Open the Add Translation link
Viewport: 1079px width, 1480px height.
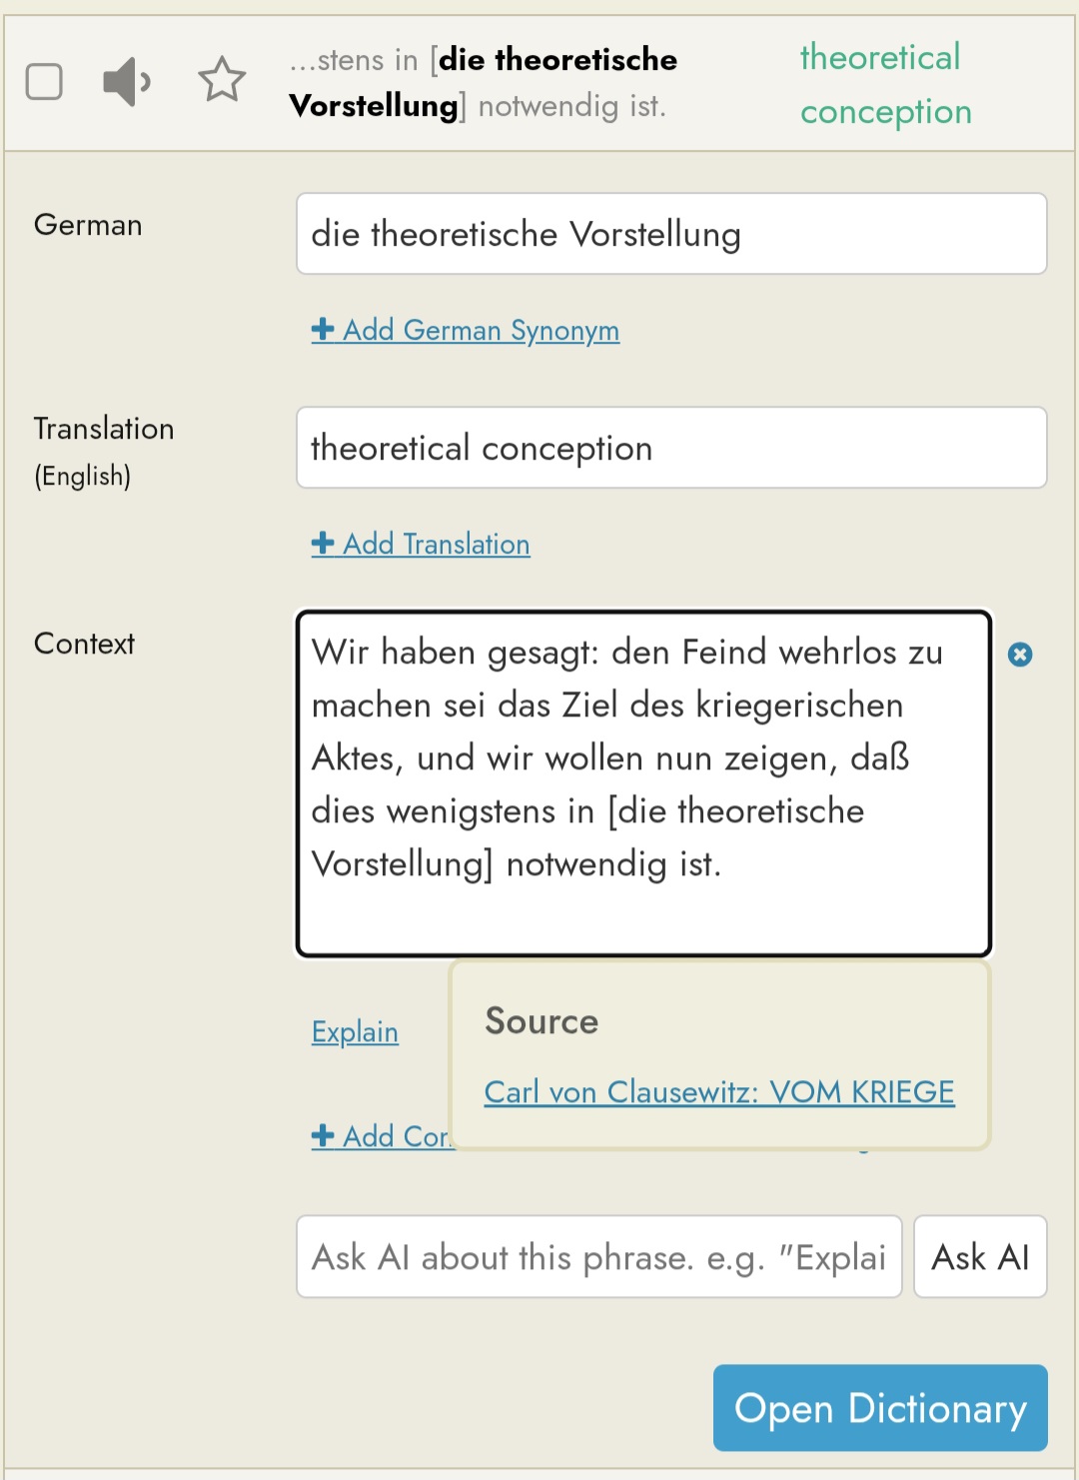(x=421, y=544)
